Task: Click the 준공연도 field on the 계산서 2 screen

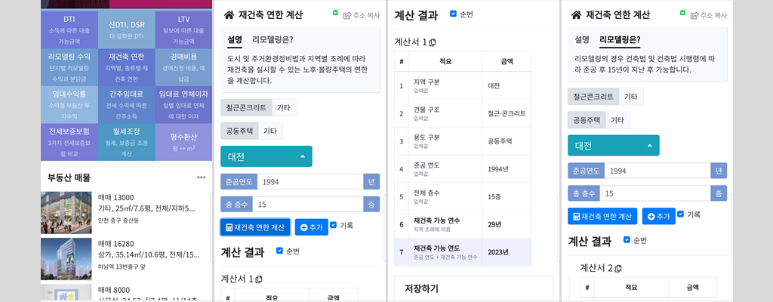Action: [658, 171]
